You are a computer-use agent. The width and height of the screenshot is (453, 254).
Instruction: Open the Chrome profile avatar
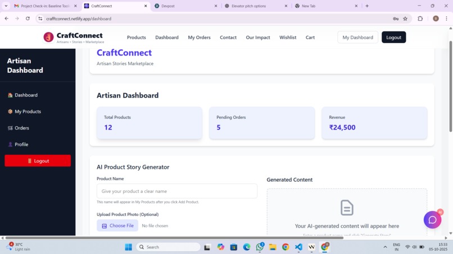point(436,19)
